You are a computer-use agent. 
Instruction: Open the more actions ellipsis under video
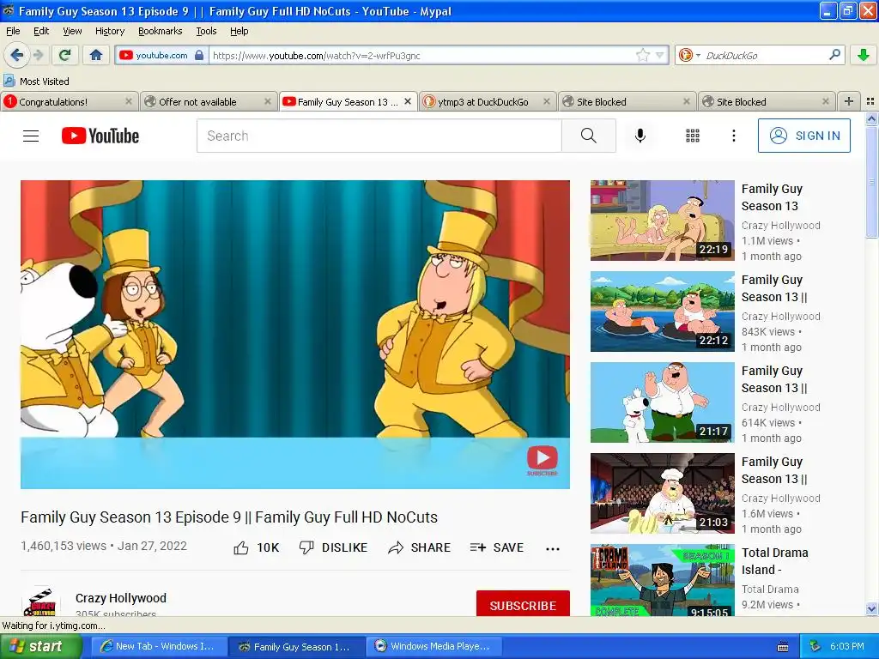click(553, 548)
